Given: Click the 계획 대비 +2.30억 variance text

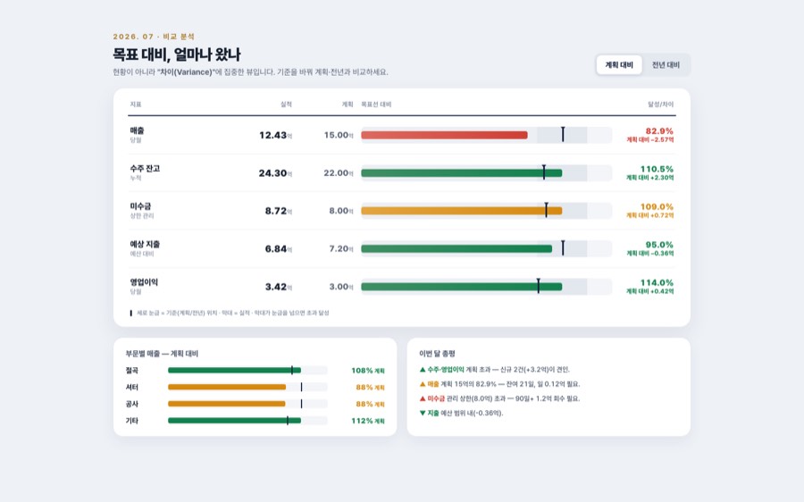Looking at the screenshot, I should coord(649,178).
